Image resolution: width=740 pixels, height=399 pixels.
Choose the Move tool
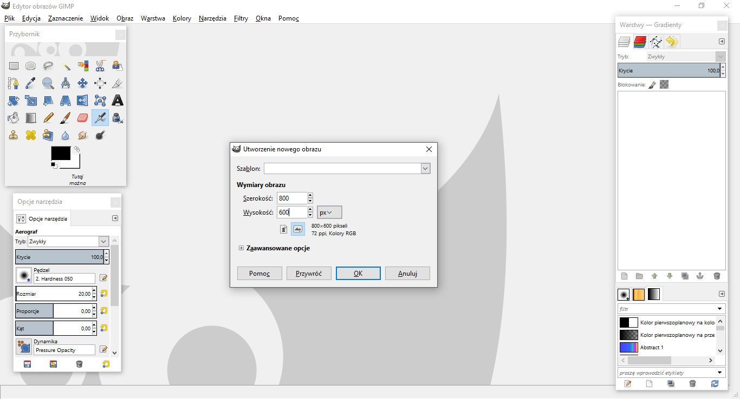[x=83, y=83]
